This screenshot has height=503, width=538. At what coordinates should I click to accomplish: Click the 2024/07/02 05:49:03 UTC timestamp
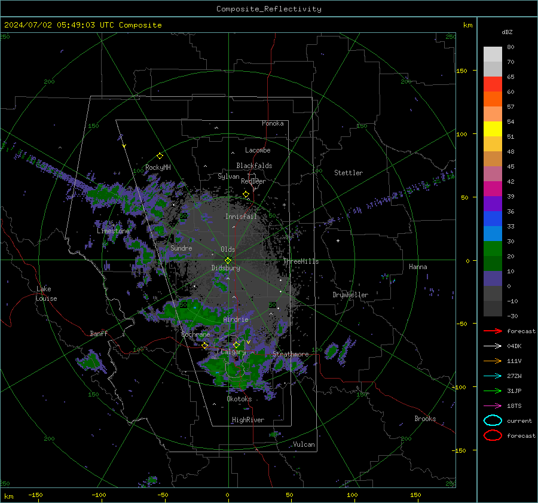pyautogui.click(x=83, y=25)
